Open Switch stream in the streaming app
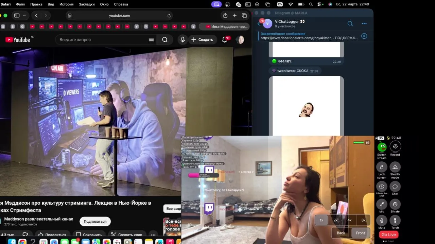This screenshot has width=435, height=244. (x=382, y=147)
